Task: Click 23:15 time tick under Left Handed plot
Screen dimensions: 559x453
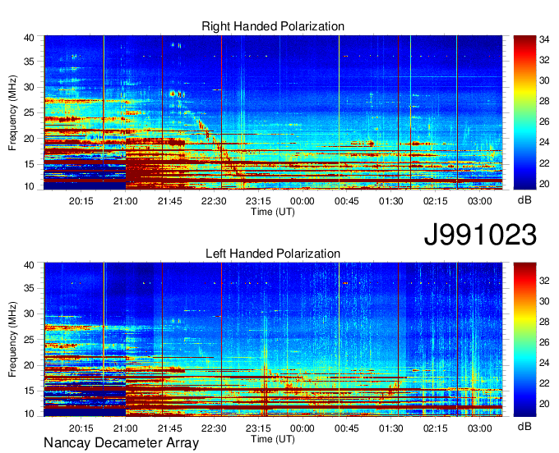Action: click(x=258, y=428)
